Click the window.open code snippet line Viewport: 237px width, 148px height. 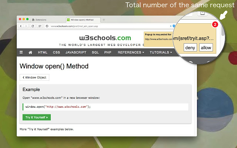(106, 107)
